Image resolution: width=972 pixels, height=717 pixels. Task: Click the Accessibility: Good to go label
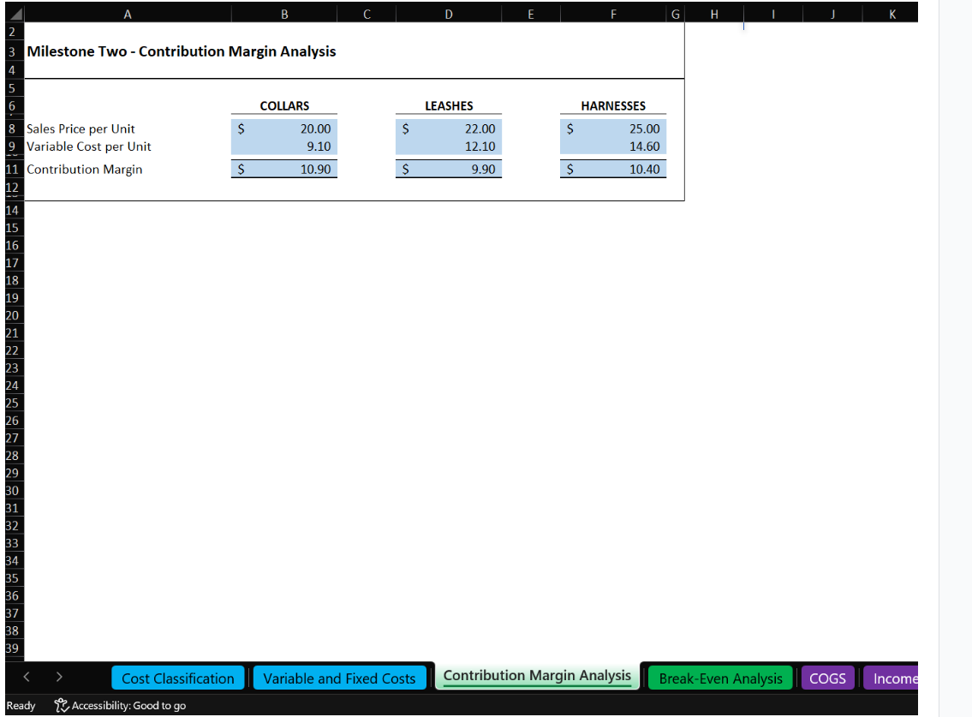pyautogui.click(x=127, y=705)
